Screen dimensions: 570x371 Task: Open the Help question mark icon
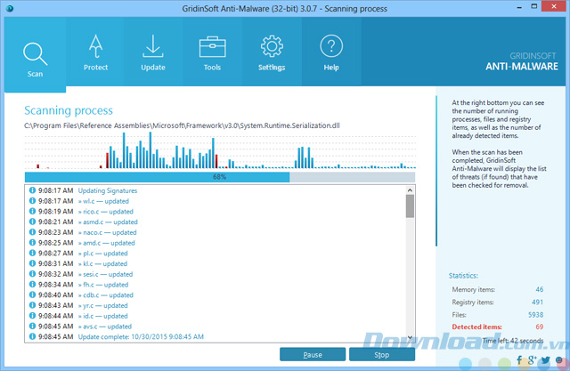point(330,44)
